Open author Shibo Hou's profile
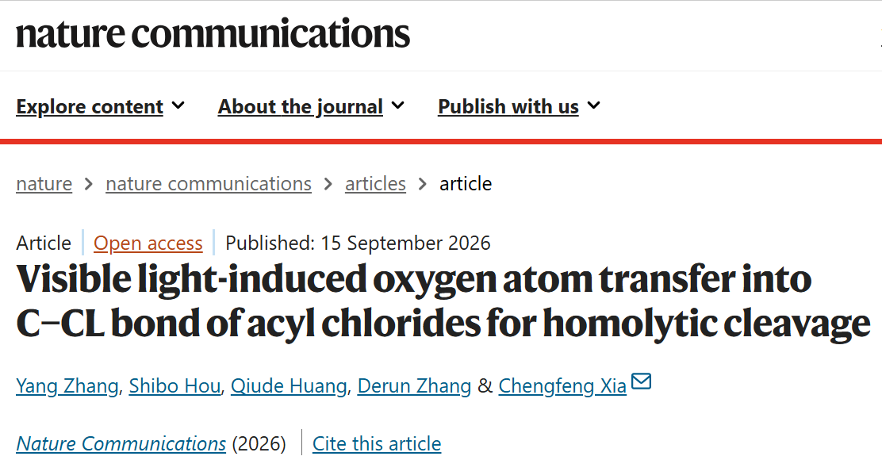The image size is (882, 460). click(174, 385)
